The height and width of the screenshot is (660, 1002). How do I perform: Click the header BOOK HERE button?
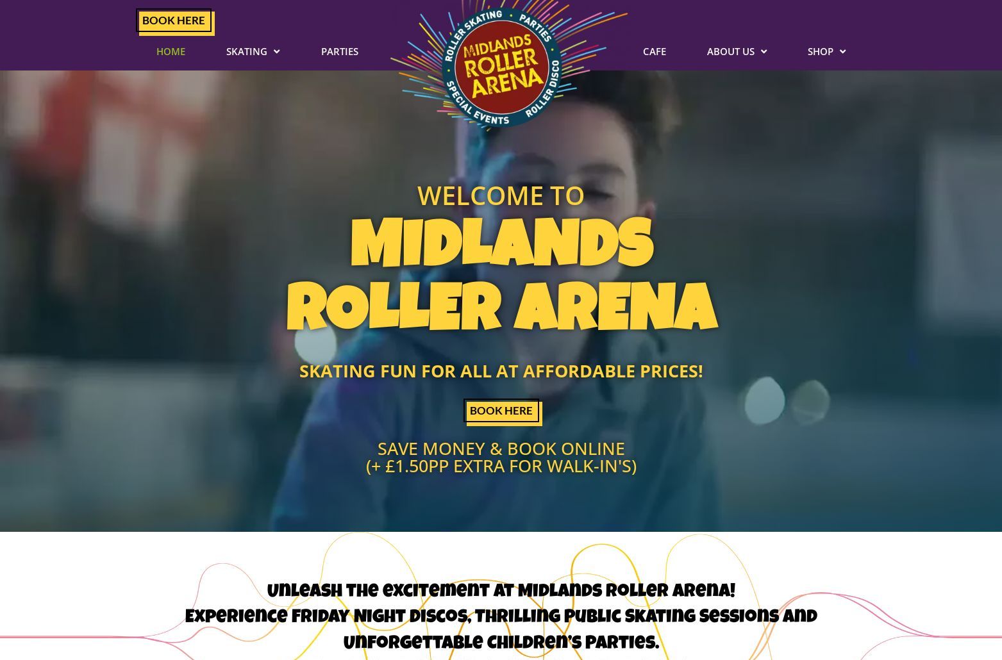174,21
